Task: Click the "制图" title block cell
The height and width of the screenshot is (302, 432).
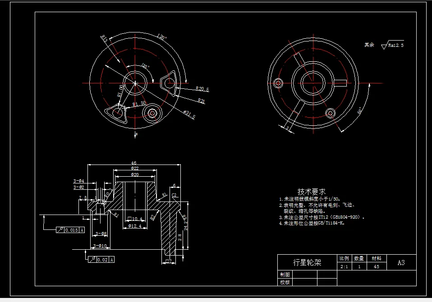Action: pyautogui.click(x=285, y=275)
